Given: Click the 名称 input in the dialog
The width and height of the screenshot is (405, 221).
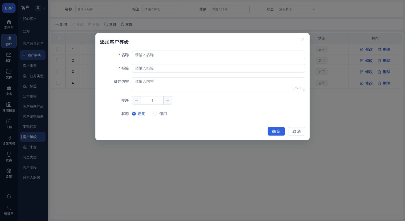Looking at the screenshot, I should 219,55.
